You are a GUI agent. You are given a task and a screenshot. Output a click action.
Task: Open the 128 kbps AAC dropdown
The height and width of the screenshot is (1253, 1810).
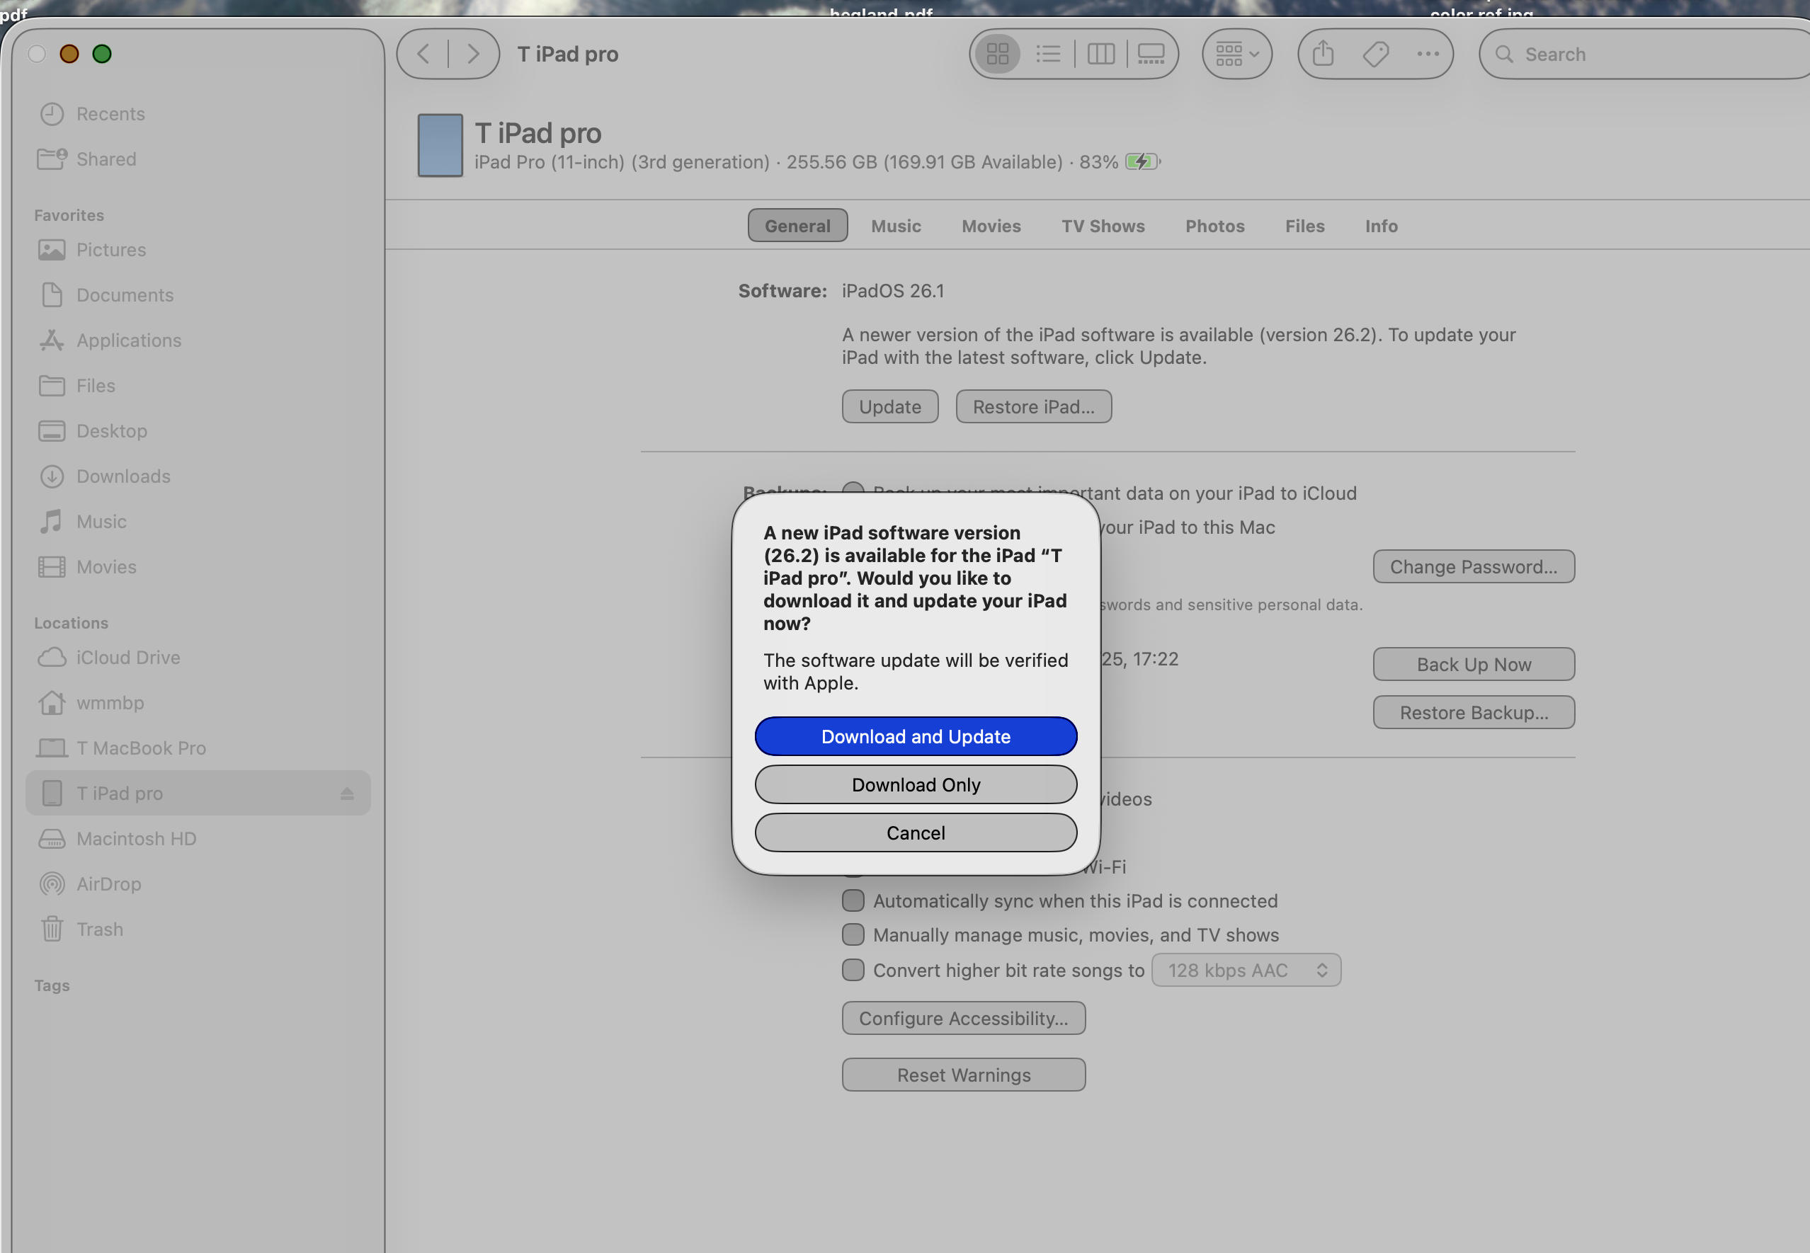pyautogui.click(x=1246, y=971)
